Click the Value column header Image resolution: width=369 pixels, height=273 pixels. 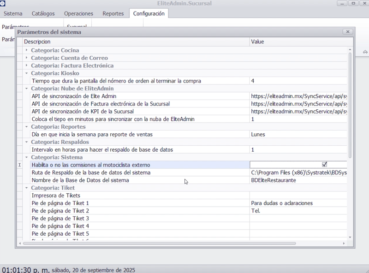(298, 42)
